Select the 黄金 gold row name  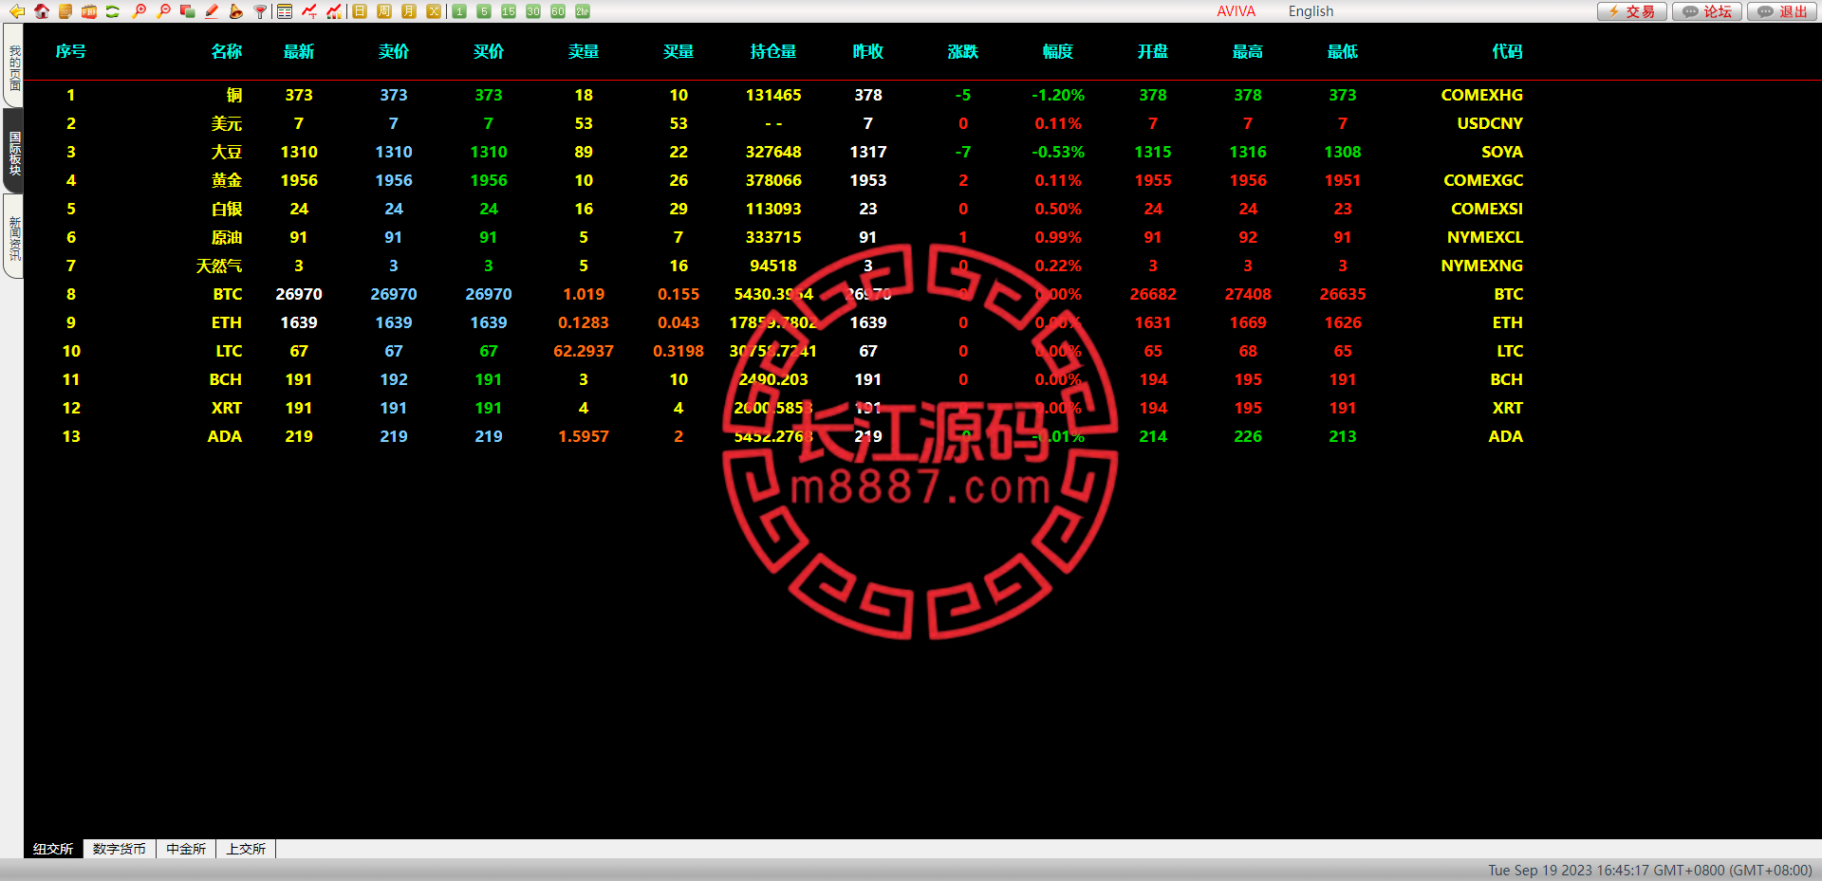[x=227, y=180]
